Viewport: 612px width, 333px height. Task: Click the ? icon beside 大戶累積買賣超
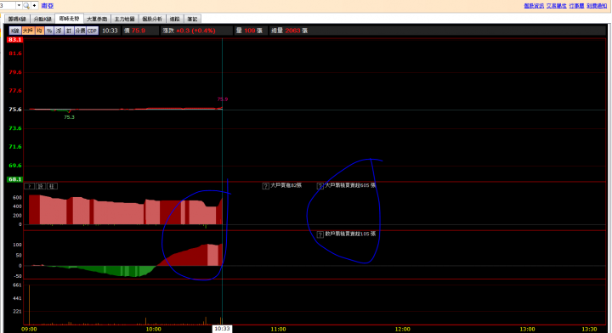click(320, 186)
